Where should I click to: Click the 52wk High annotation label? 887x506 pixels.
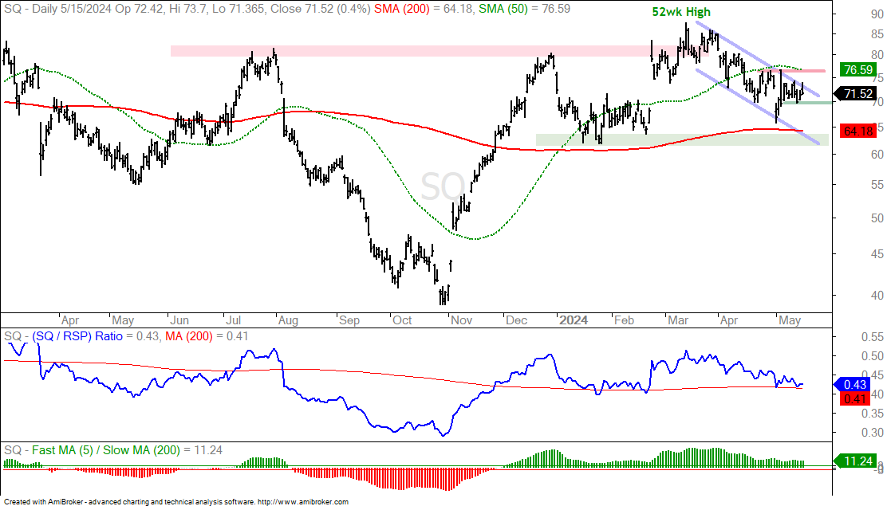click(x=681, y=12)
